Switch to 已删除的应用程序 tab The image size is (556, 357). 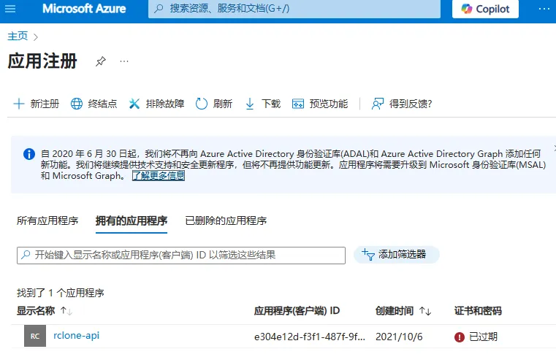[226, 220]
